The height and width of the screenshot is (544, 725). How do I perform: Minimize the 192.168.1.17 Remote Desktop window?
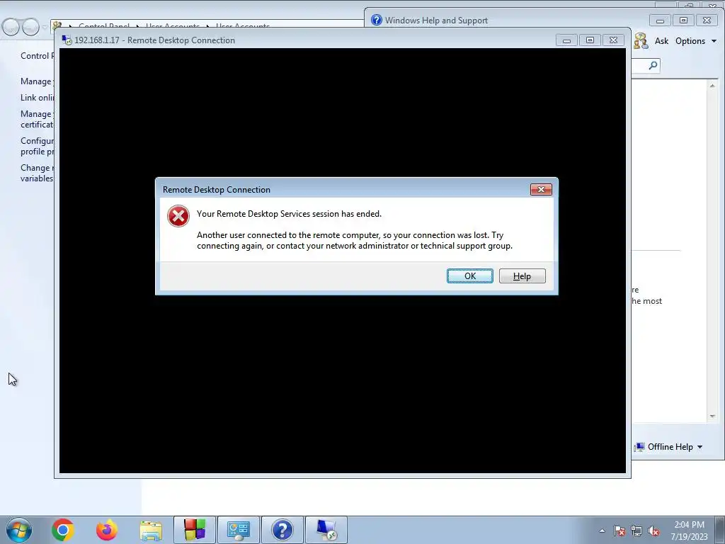566,40
